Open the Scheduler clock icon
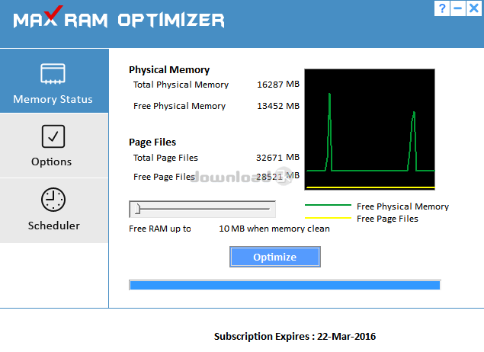Image resolution: width=484 pixels, height=352 pixels. (53, 200)
